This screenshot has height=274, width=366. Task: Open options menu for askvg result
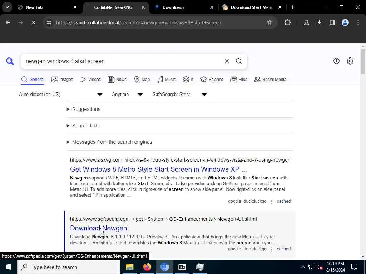coord(272,202)
